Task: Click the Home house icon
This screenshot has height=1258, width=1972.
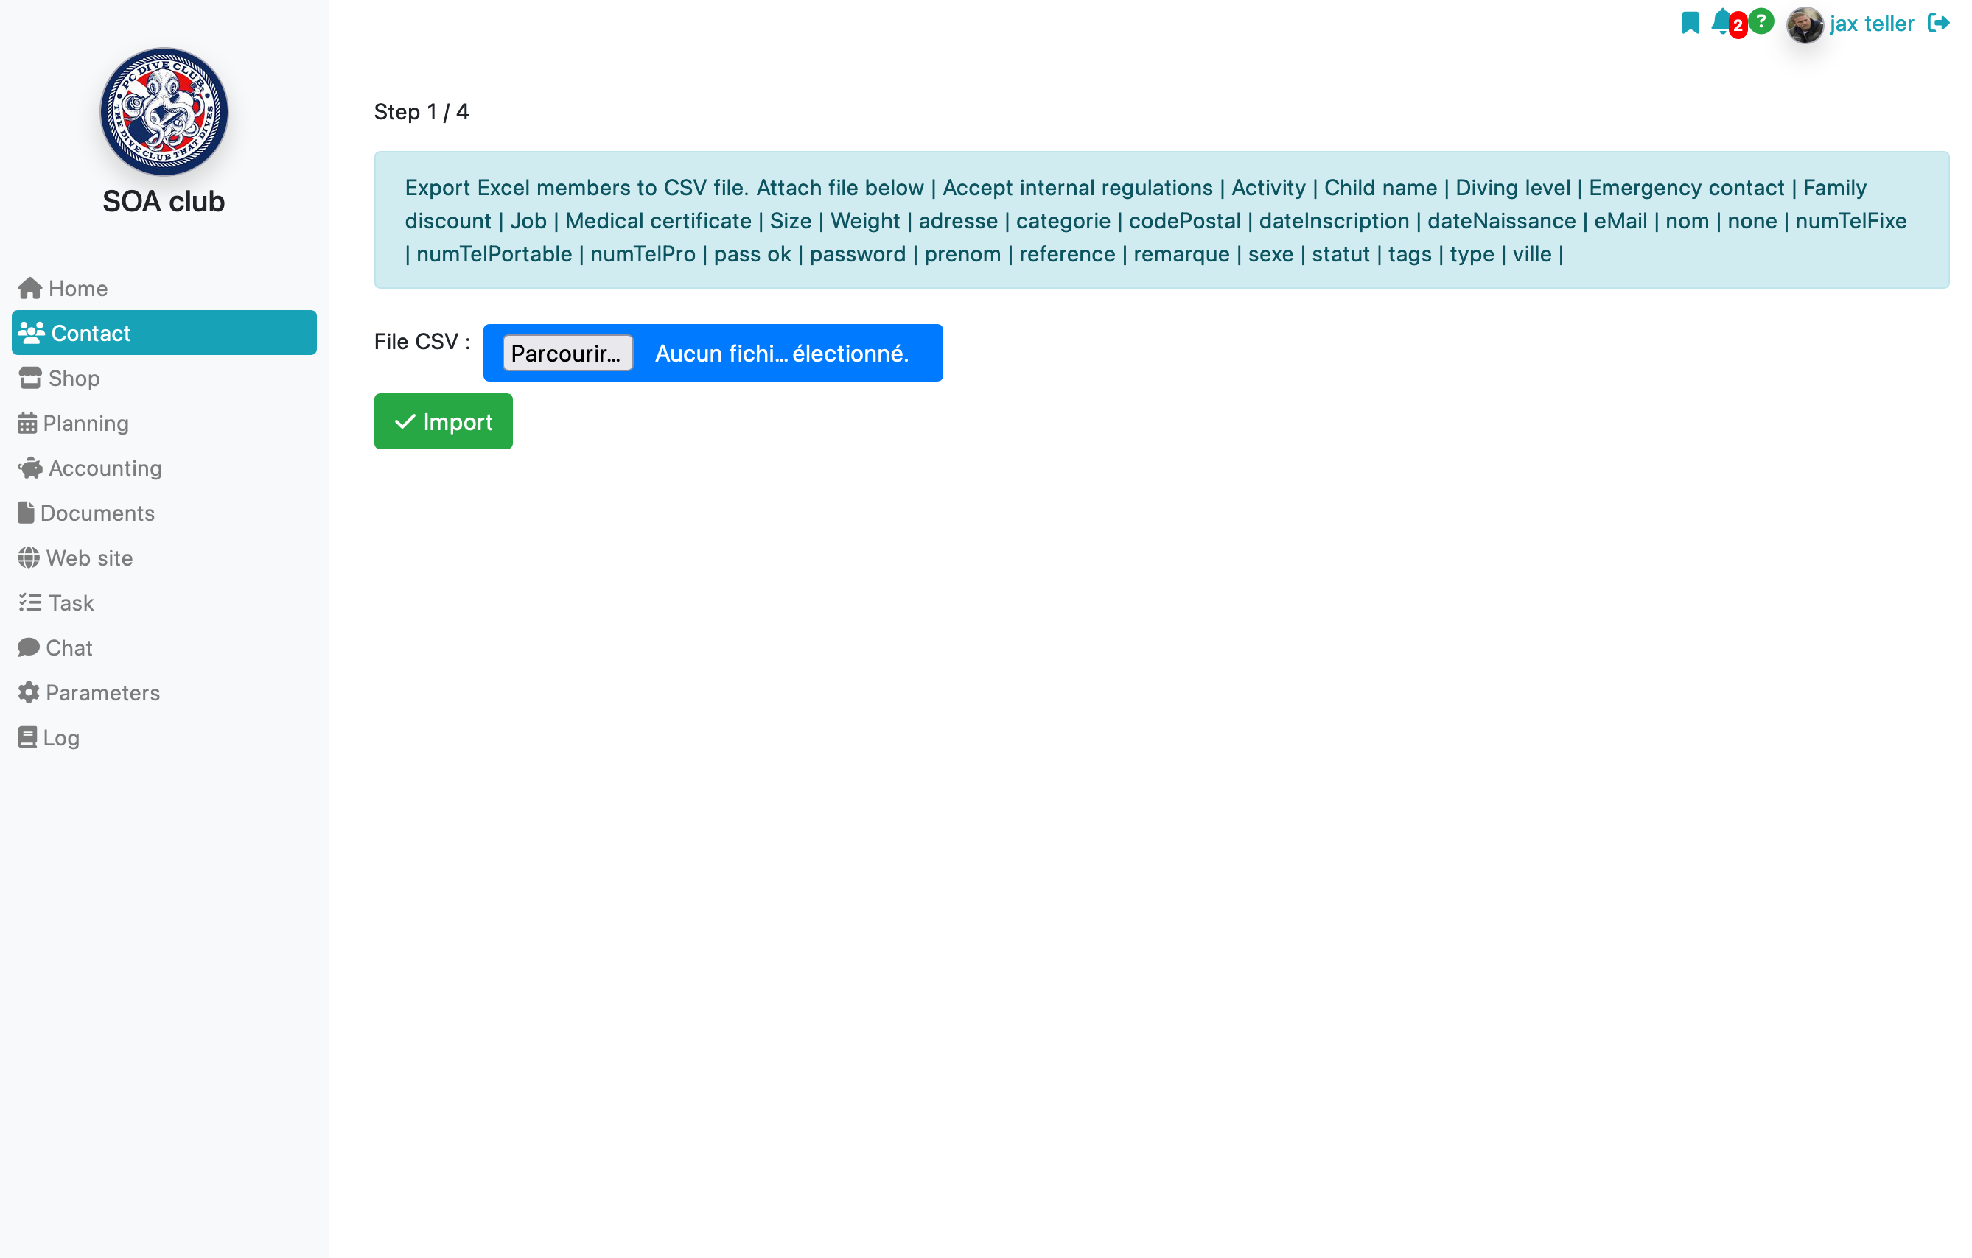Action: click(x=30, y=288)
